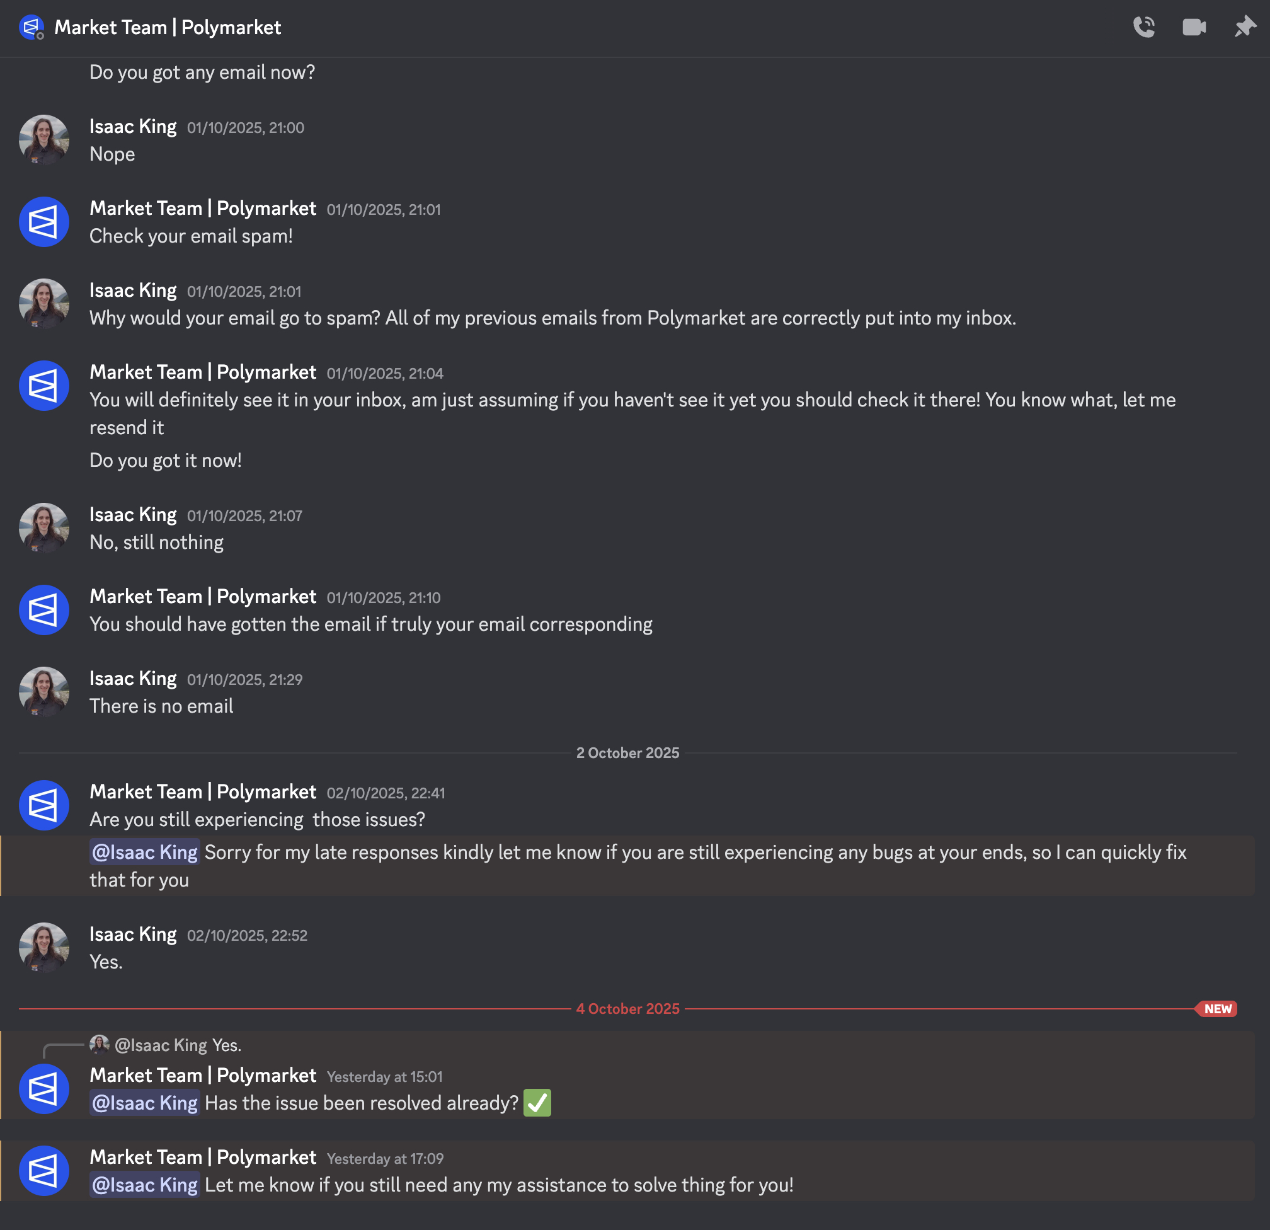Screen dimensions: 1270x1230
Task: Click the Isaac King username on the 22:52 message
Action: [133, 934]
